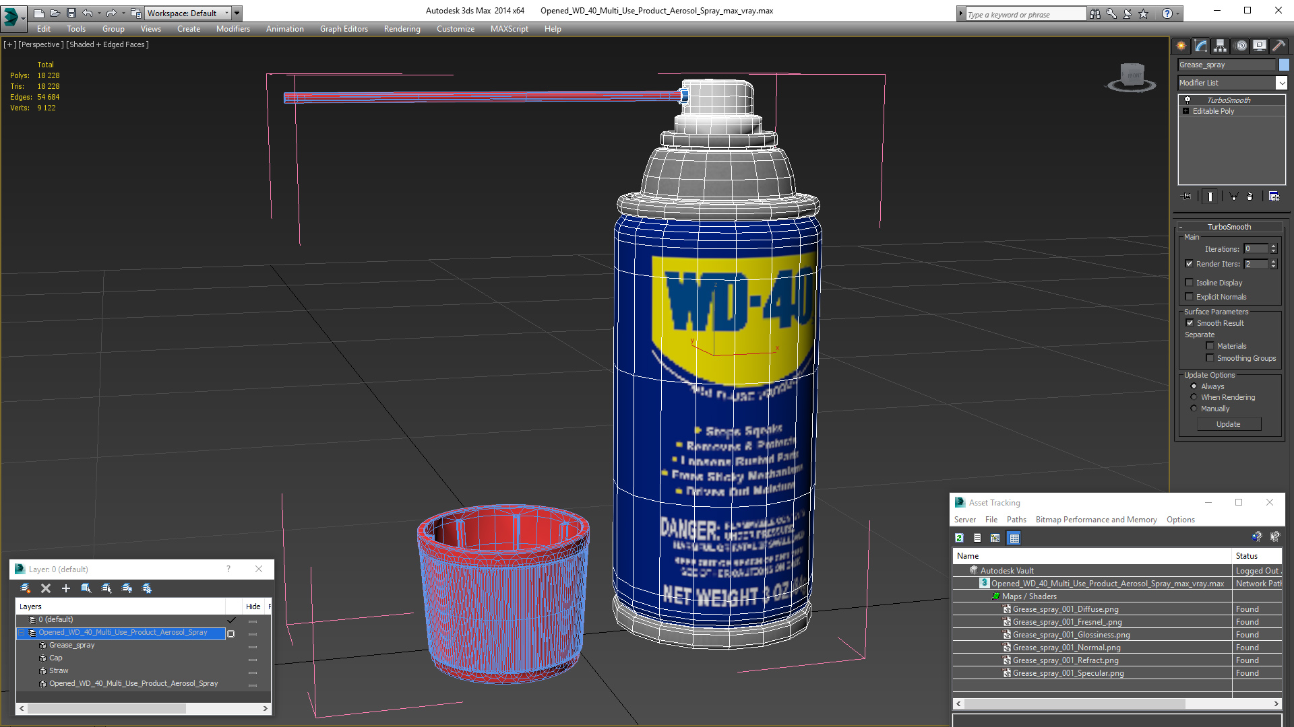
Task: Add selected objects to layer plus icon
Action: pos(66,588)
